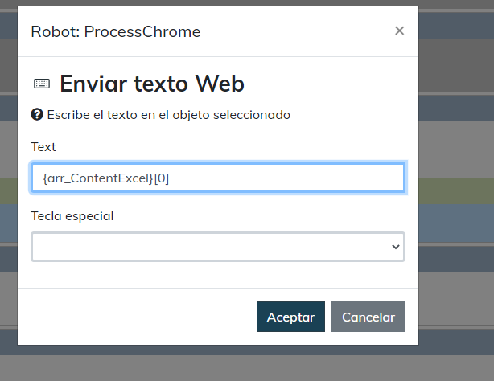The height and width of the screenshot is (381, 494).
Task: Click the empty footer area left of Aceptar
Action: click(x=137, y=317)
